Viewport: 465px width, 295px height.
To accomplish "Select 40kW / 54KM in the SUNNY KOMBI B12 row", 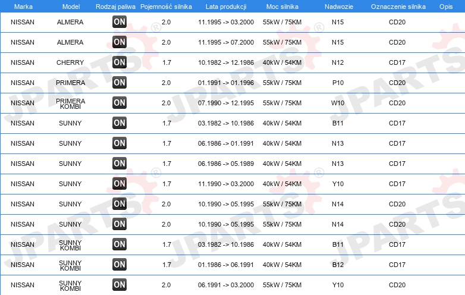I will tap(282, 265).
